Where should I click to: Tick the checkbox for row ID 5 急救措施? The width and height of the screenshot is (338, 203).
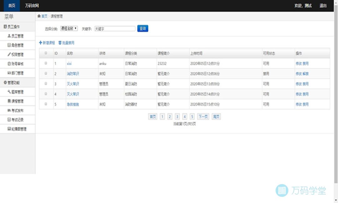46,104
